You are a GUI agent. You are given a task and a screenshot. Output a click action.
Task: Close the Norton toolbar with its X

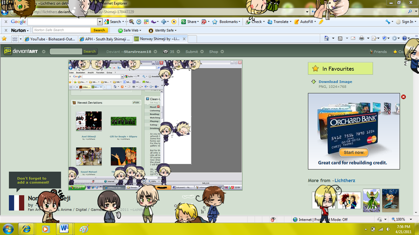(6, 30)
